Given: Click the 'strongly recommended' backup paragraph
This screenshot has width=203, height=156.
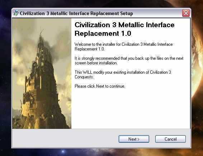Looking at the screenshot, I should [x=129, y=60].
